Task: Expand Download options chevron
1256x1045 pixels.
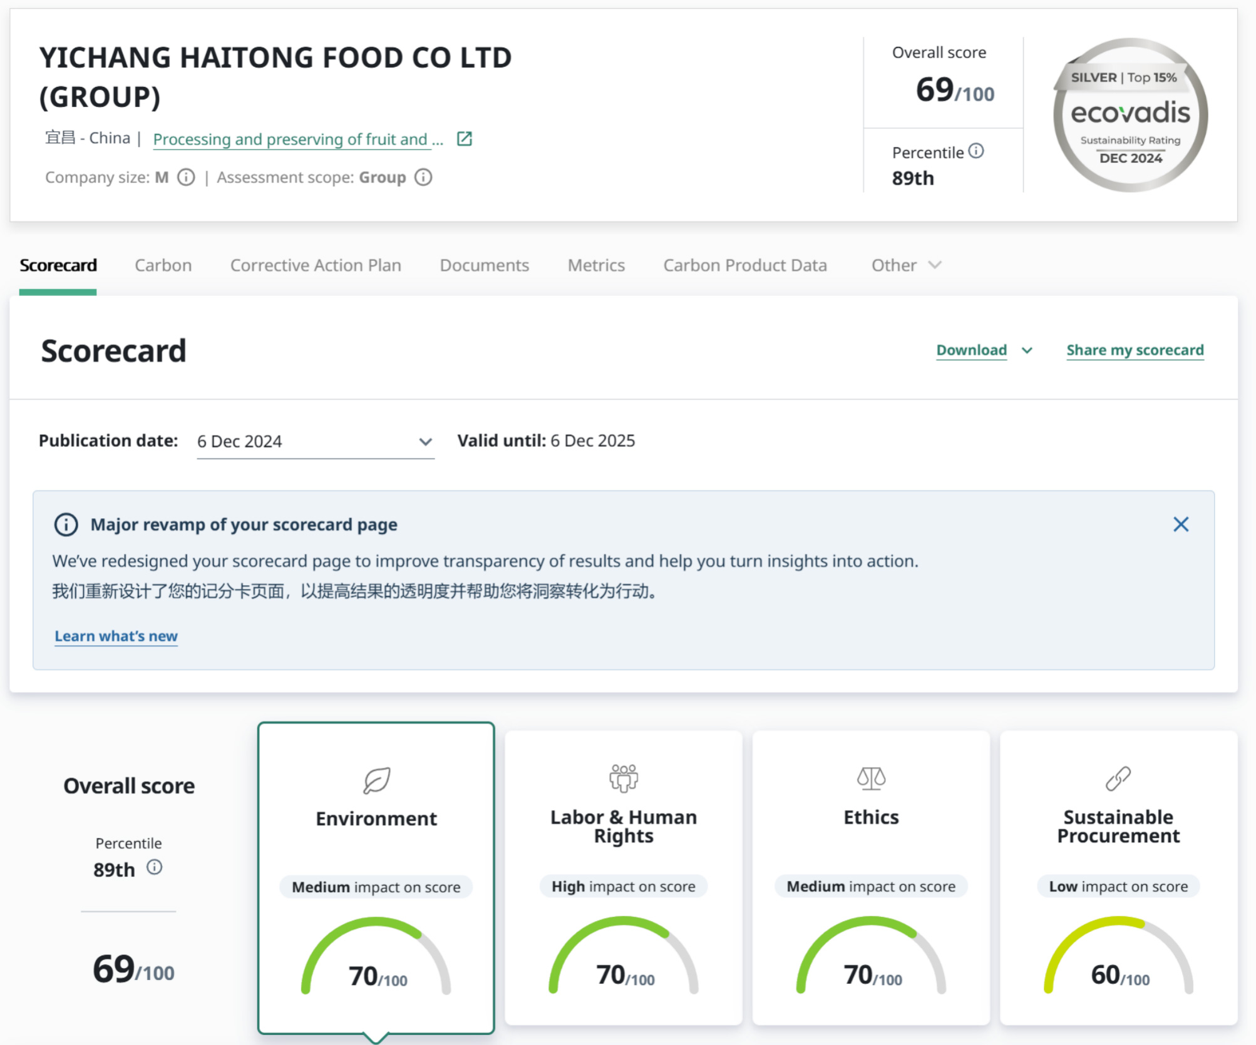Action: tap(1027, 350)
